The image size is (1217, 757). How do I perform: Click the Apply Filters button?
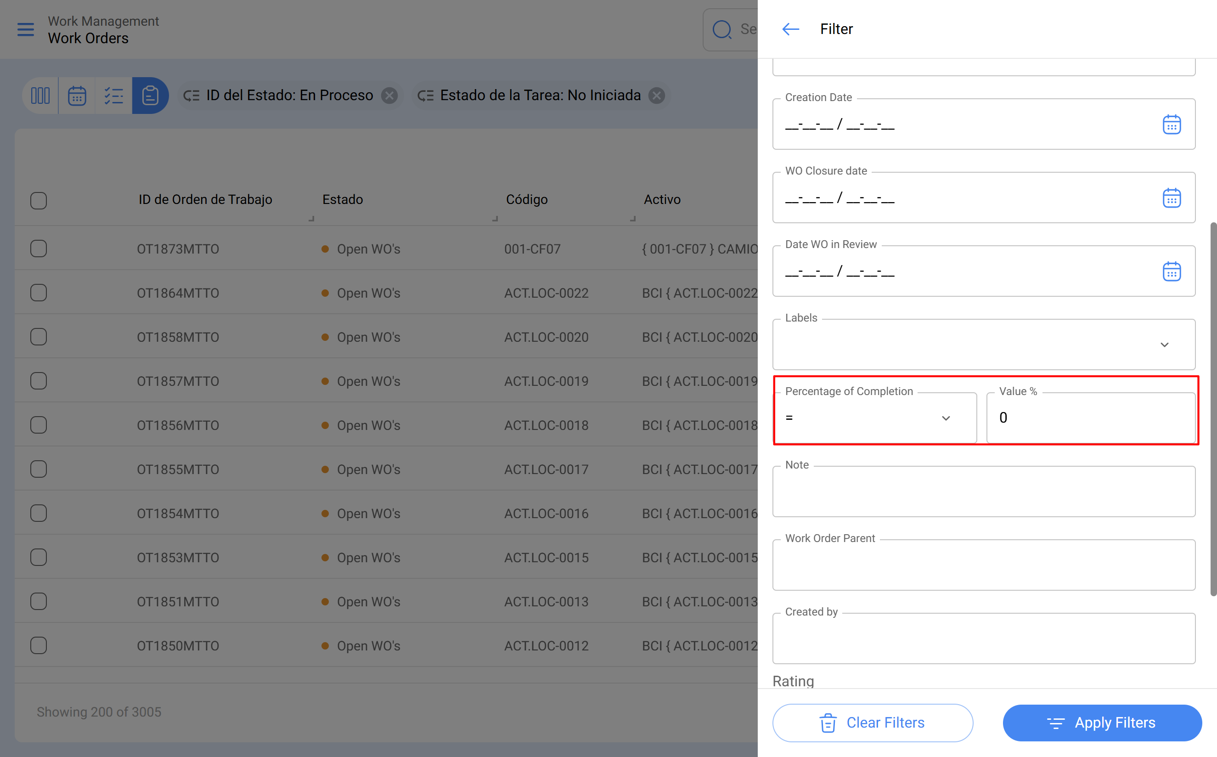click(x=1102, y=723)
